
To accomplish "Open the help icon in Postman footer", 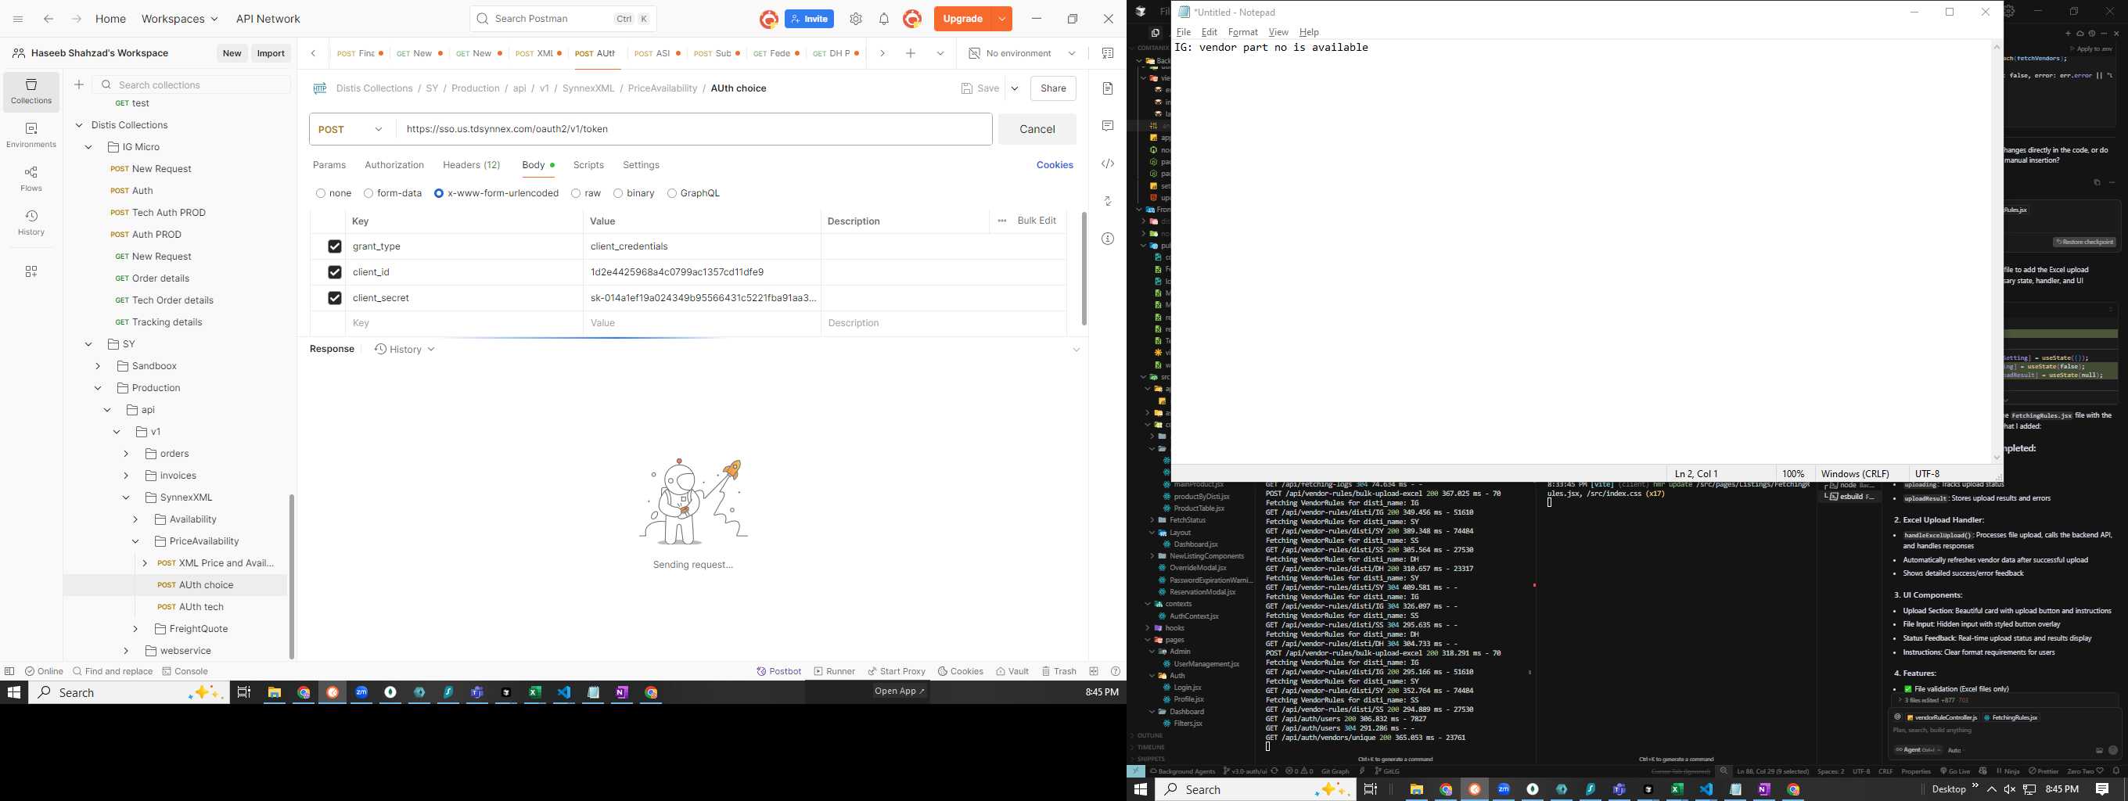I will (1115, 671).
